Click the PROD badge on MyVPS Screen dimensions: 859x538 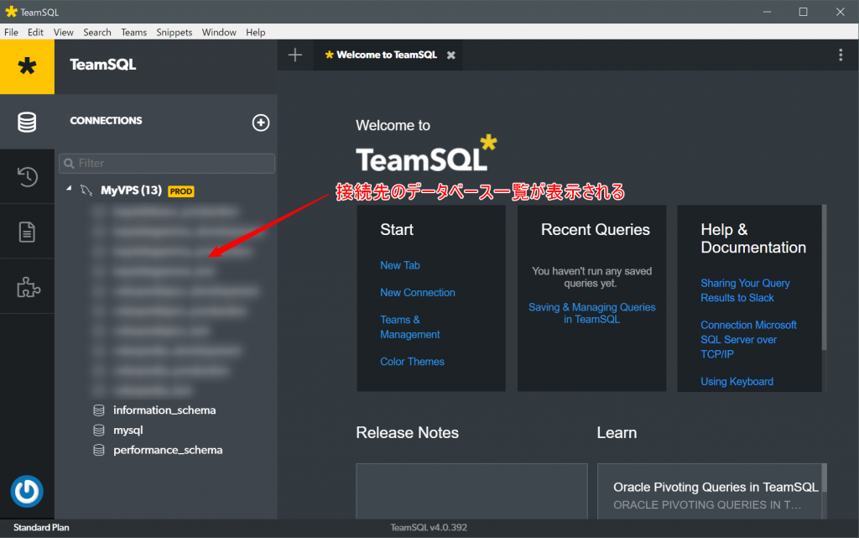point(181,191)
